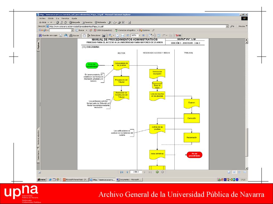
Task: Click the Yahoo toolbar icon
Action: click(178, 35)
